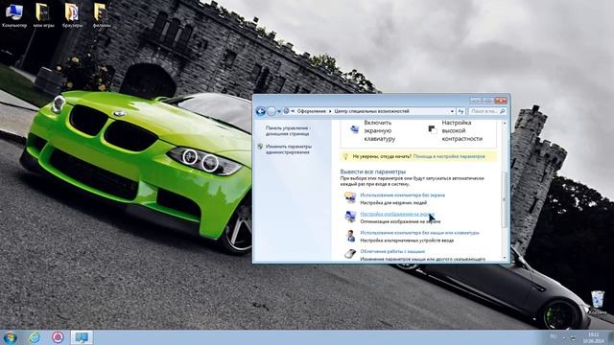Image resolution: width=614 pixels, height=345 pixels.
Task: Click Включить экранную клавиатуру
Action: (380, 130)
